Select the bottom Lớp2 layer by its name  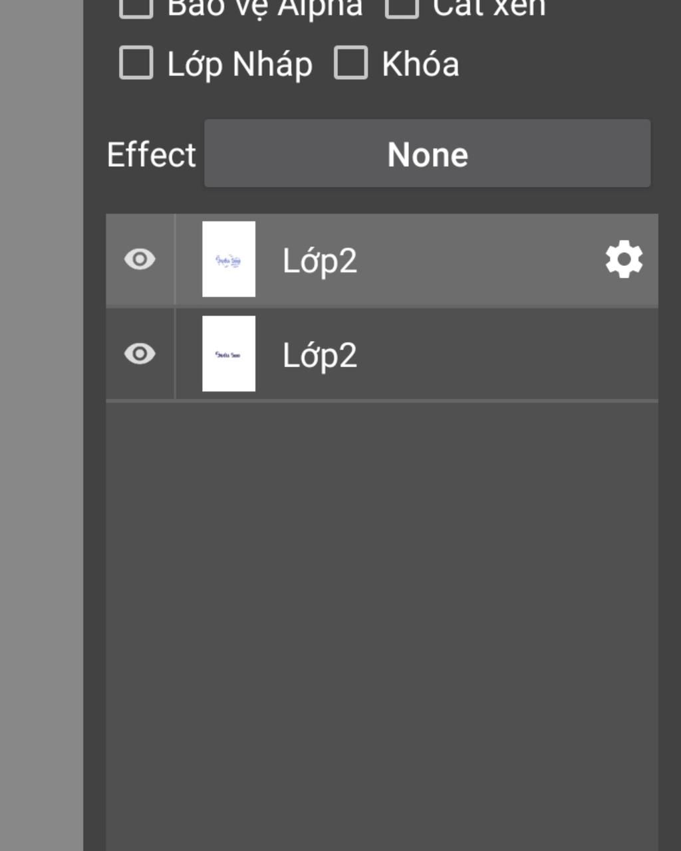pos(320,355)
